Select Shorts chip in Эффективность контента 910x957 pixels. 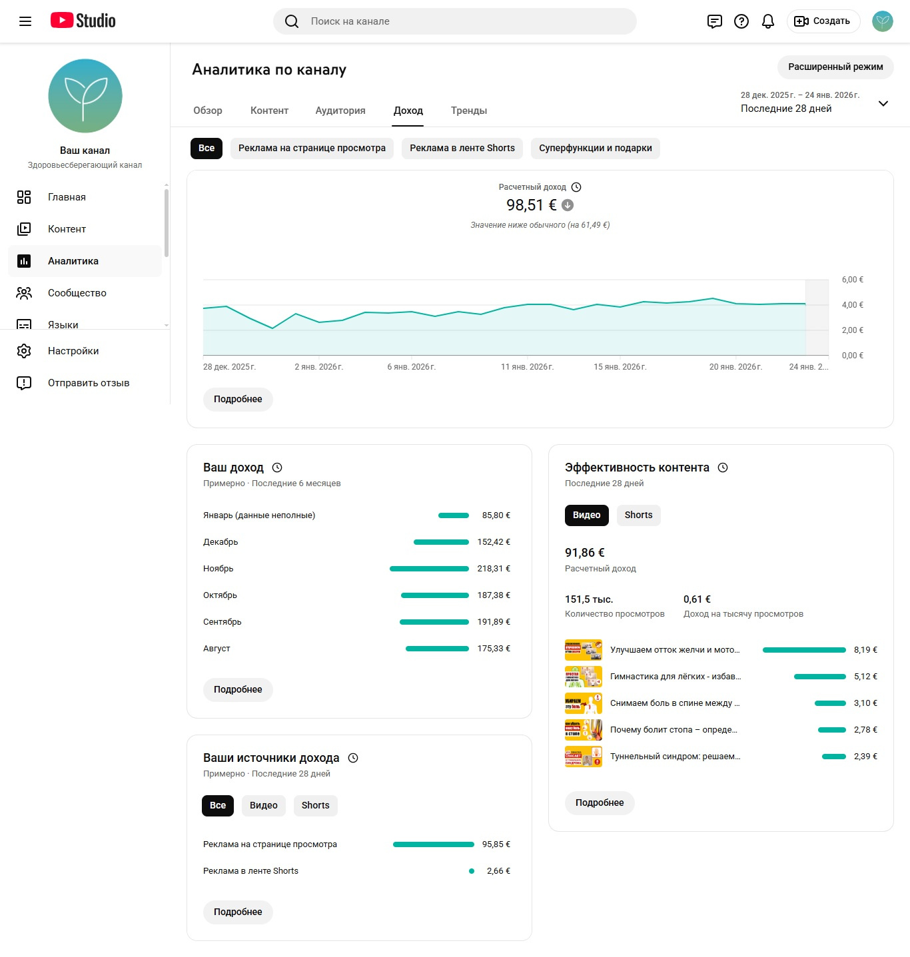tap(639, 515)
